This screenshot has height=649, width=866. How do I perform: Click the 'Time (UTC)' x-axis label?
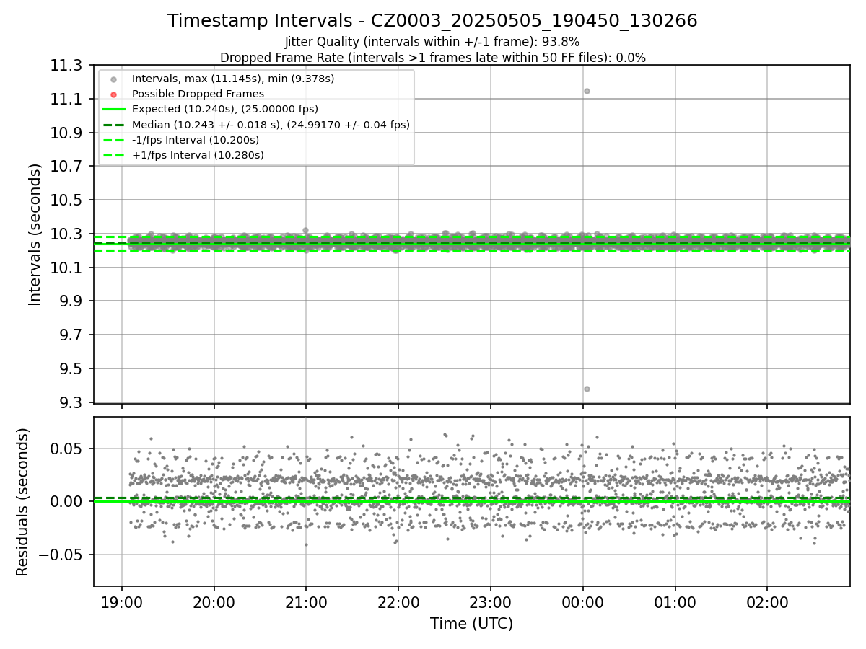coord(471,624)
